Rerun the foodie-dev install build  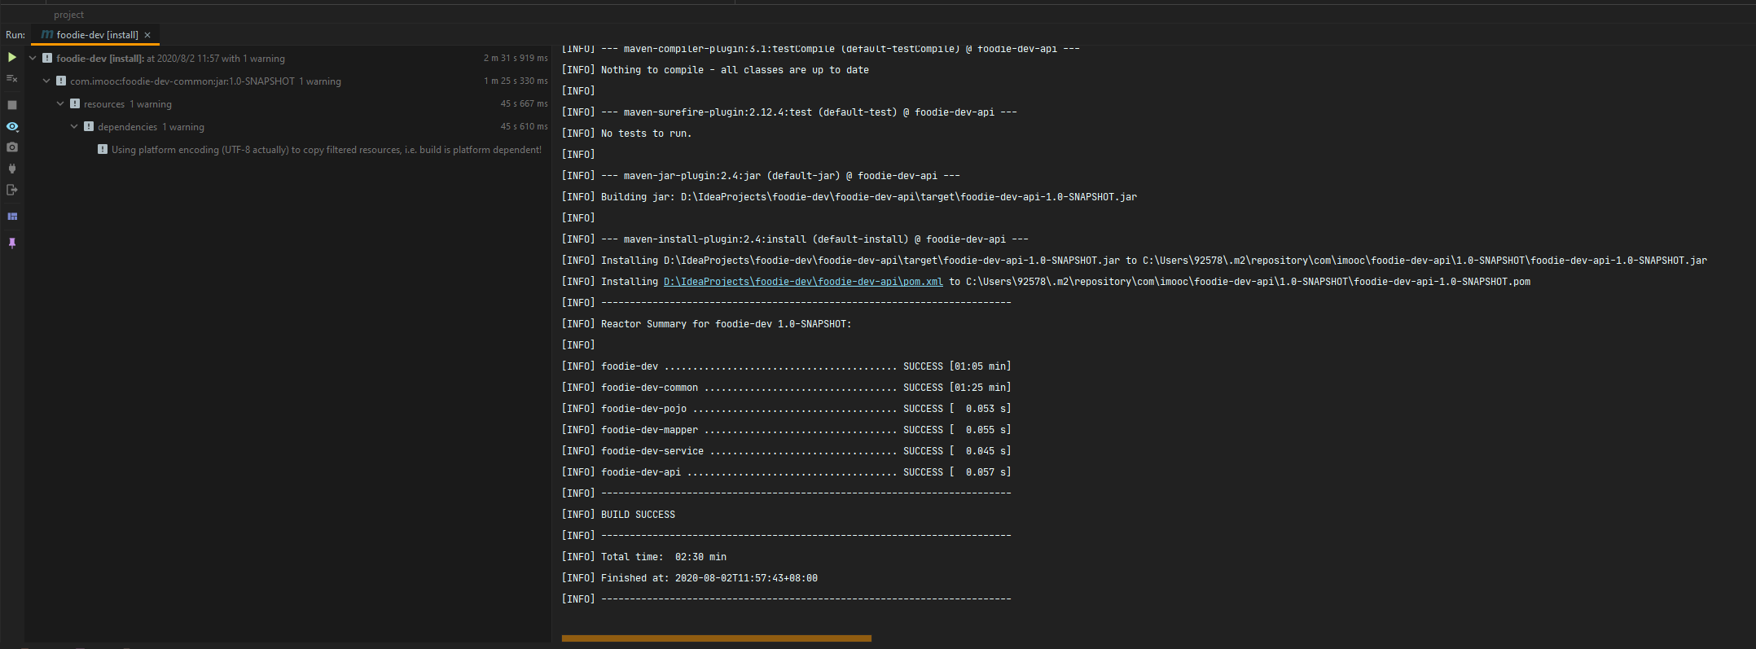point(11,57)
